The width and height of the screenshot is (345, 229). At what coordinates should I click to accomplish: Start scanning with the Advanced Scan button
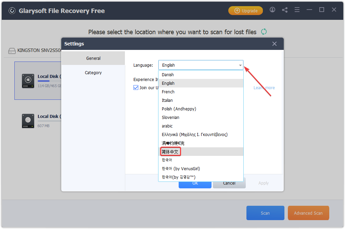coord(308,213)
